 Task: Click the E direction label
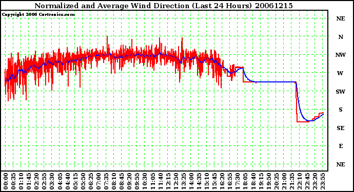pyautogui.click(x=341, y=146)
